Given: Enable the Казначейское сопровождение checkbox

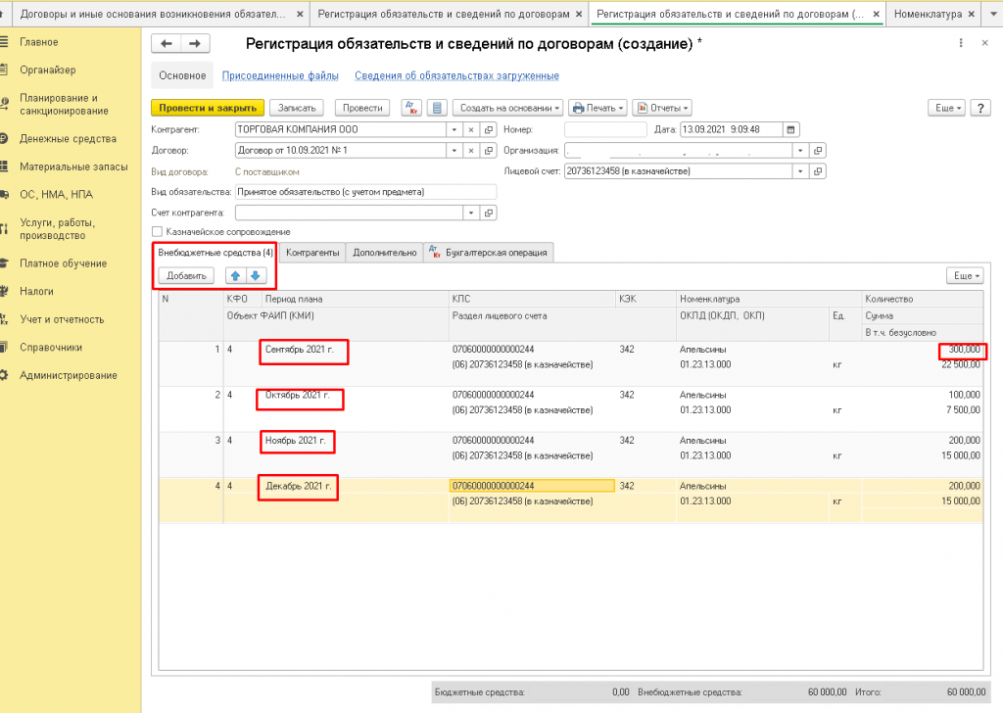Looking at the screenshot, I should point(157,231).
